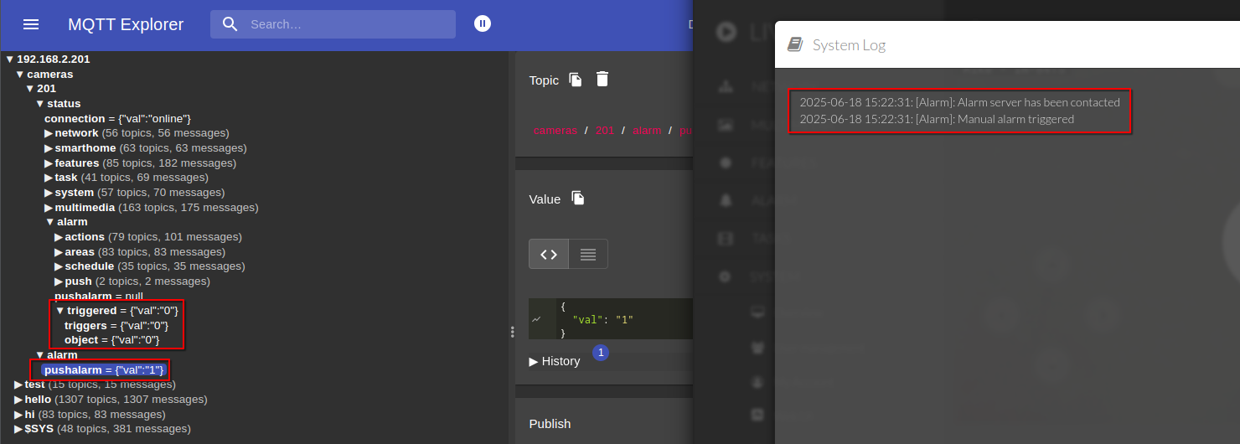Select the pushalarm = null row
1240x444 pixels.
99,296
